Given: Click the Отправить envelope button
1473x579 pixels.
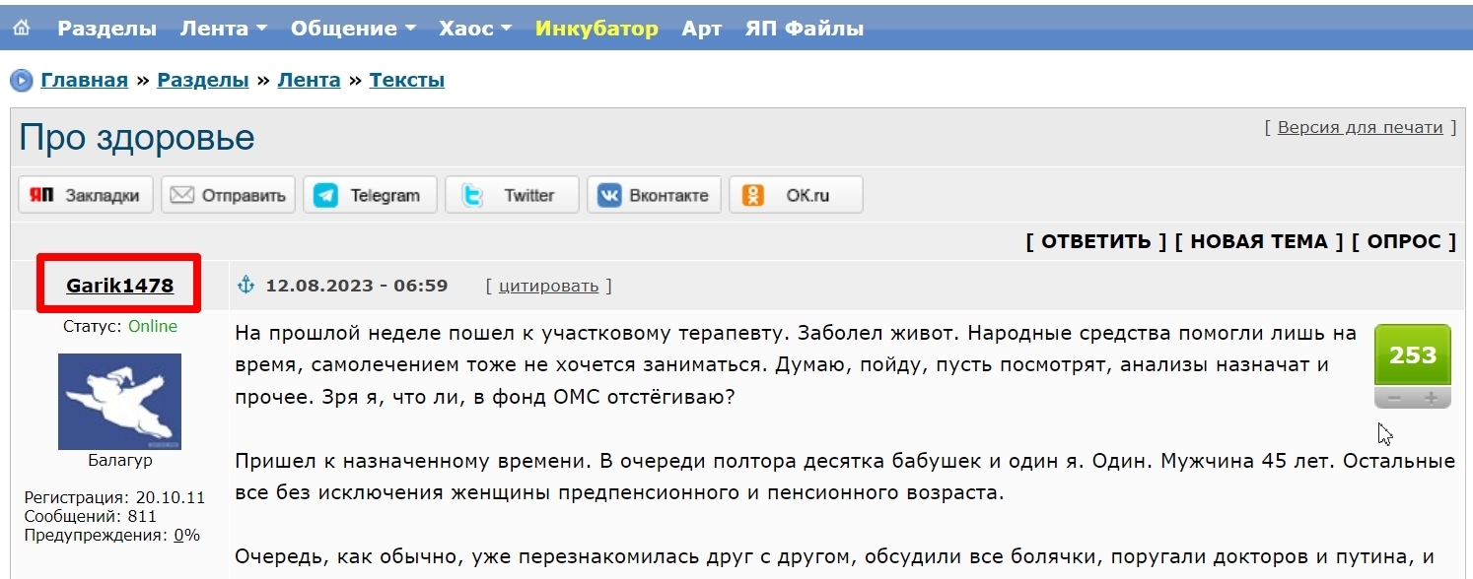Looking at the screenshot, I should 228,195.
